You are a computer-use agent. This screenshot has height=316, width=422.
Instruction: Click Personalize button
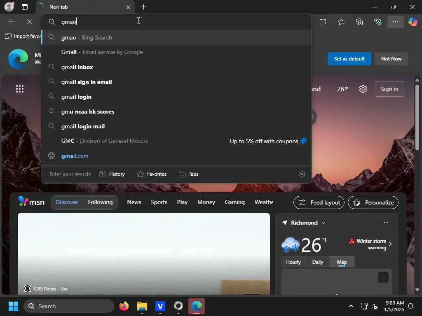[373, 202]
